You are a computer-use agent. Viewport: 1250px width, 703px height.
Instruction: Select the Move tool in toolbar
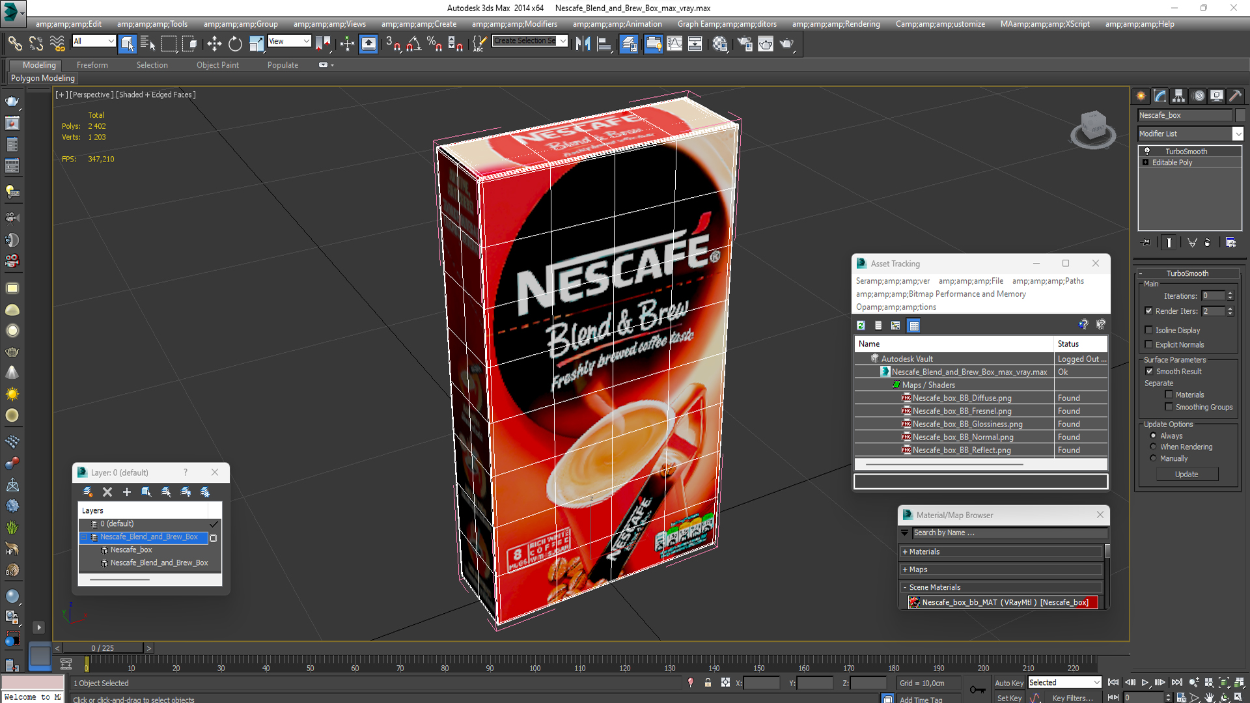point(214,44)
